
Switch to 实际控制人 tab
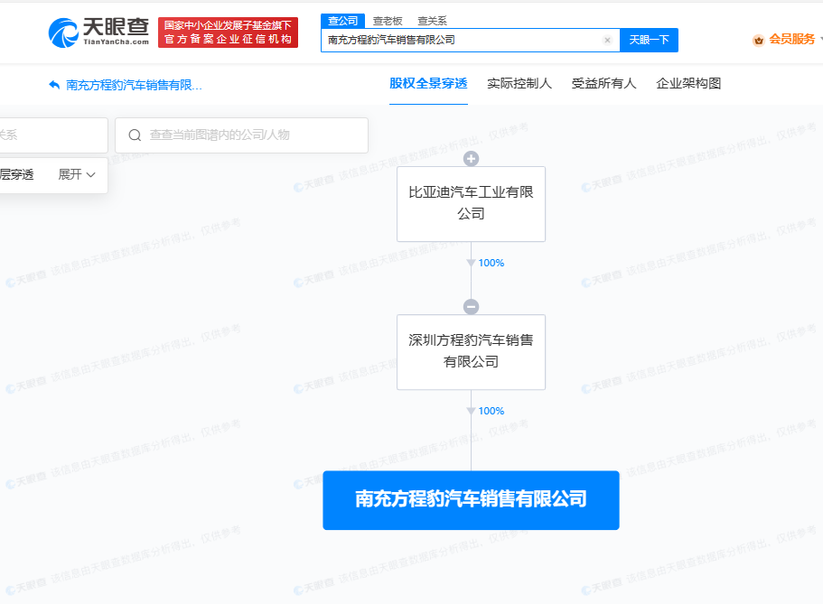click(x=519, y=83)
